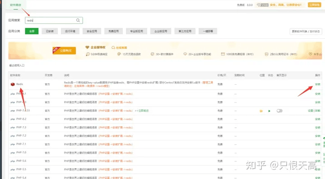Click the php icon beside PHP-7.0
The image size is (325, 179).
pyautogui.click(x=13, y=153)
